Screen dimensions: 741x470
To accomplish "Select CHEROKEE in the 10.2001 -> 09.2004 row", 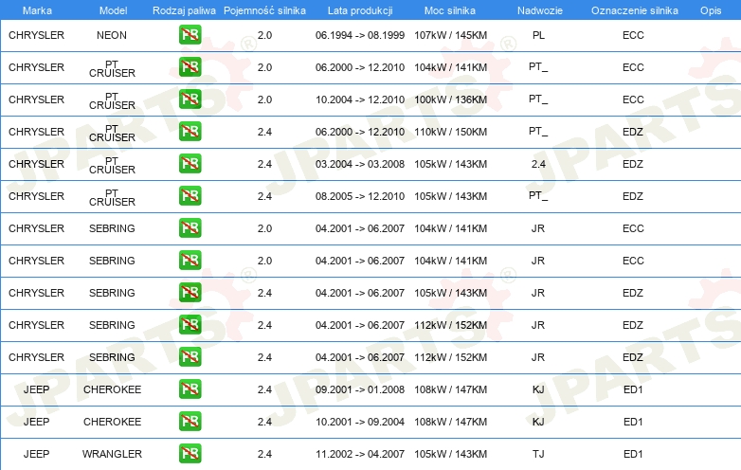I will click(x=112, y=422).
